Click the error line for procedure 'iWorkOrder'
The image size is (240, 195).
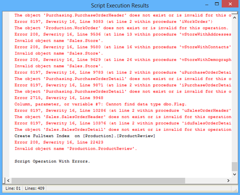coord(114,21)
